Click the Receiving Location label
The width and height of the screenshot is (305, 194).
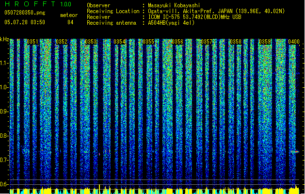coord(113,11)
